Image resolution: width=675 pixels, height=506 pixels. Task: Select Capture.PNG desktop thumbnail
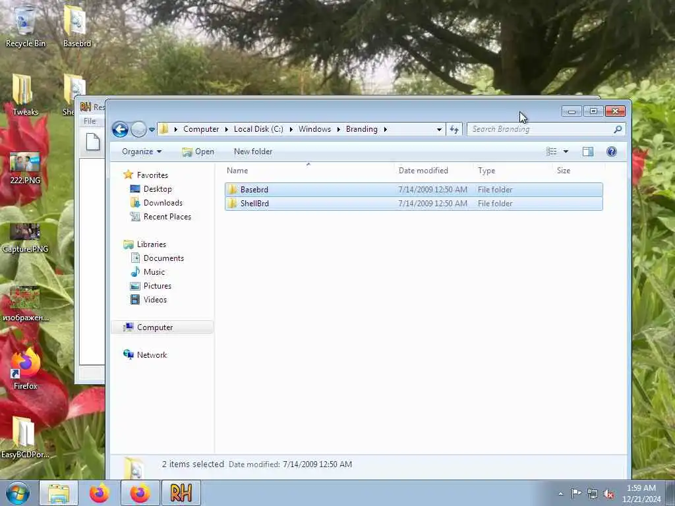(25, 238)
